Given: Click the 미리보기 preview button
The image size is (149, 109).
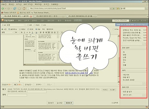Looking at the screenshot, I should point(51,103).
